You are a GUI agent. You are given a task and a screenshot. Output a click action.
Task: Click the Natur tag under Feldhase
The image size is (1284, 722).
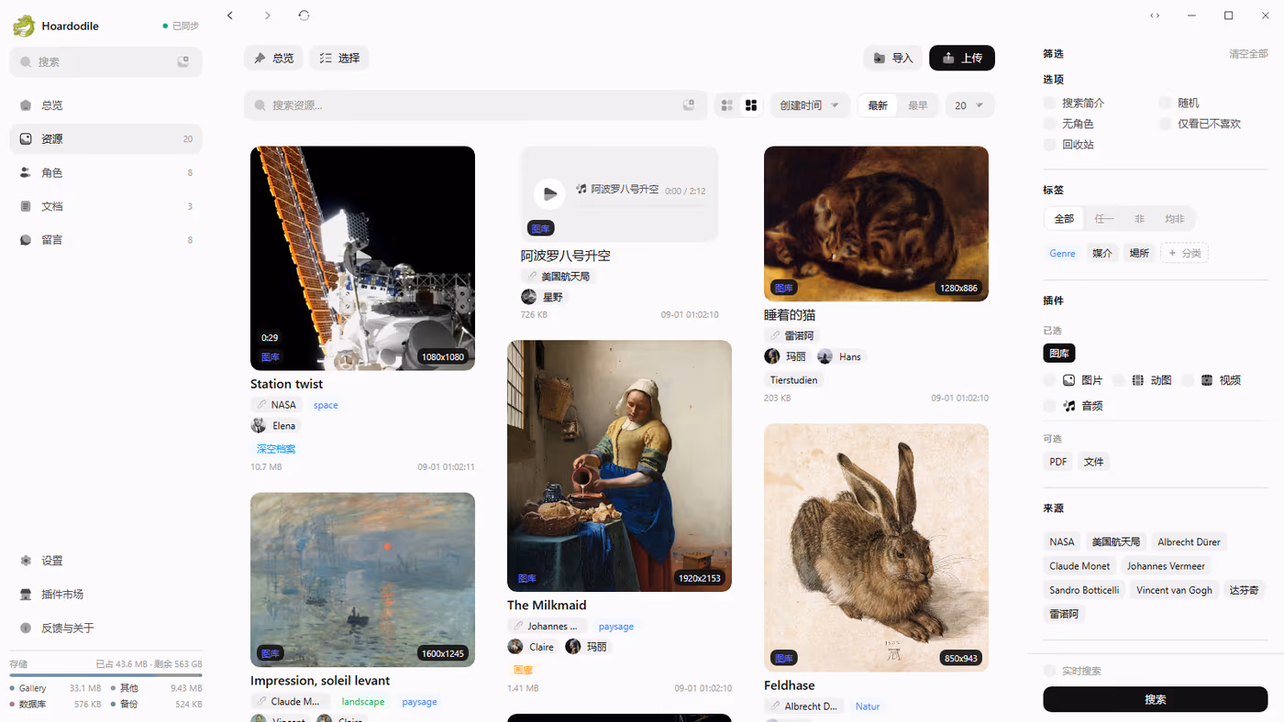(x=868, y=706)
